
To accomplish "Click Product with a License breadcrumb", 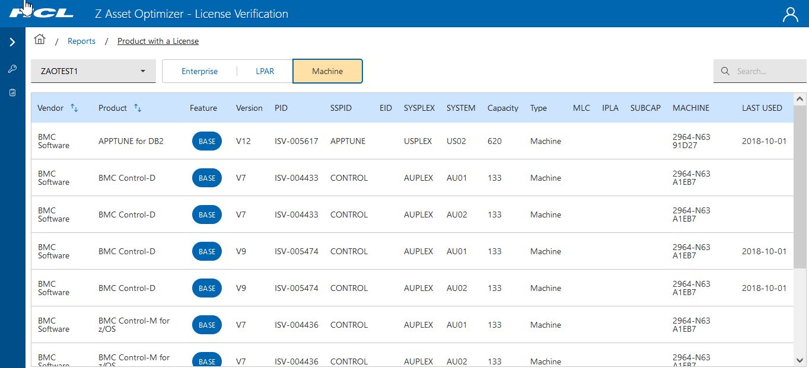I will [158, 41].
